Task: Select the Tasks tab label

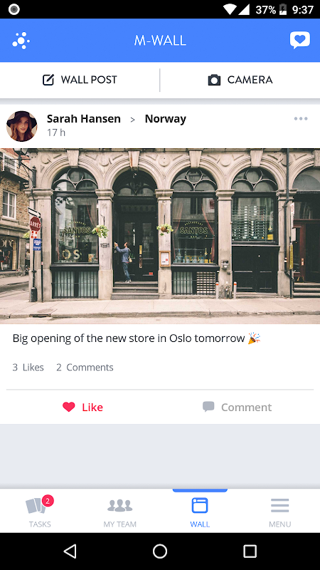Action: click(40, 524)
